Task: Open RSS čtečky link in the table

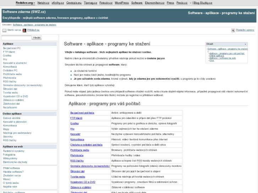Action: click(77, 161)
